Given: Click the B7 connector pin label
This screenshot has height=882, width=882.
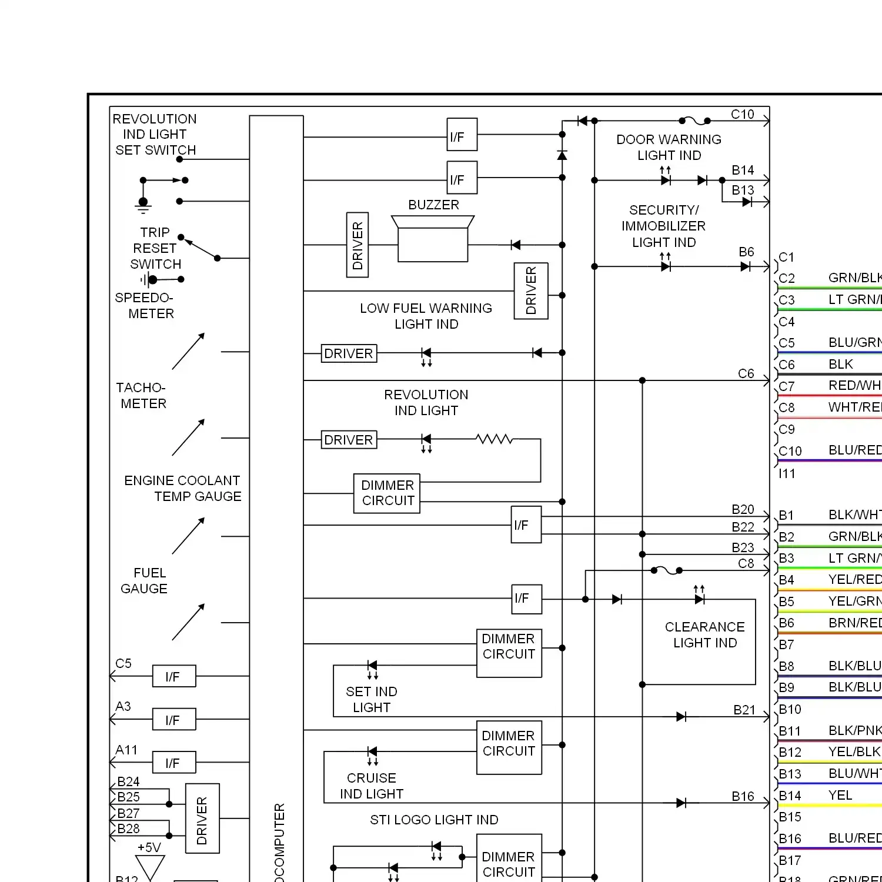Looking at the screenshot, I should 786,644.
